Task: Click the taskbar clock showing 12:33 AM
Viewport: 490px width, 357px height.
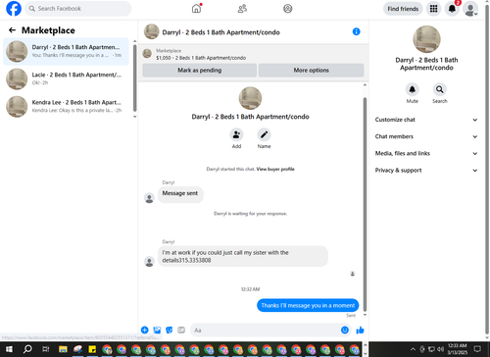Action: click(x=458, y=349)
